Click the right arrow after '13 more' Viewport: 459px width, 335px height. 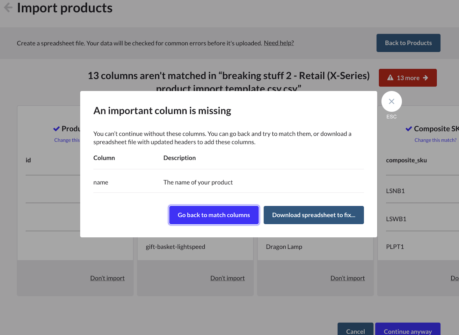coord(426,78)
